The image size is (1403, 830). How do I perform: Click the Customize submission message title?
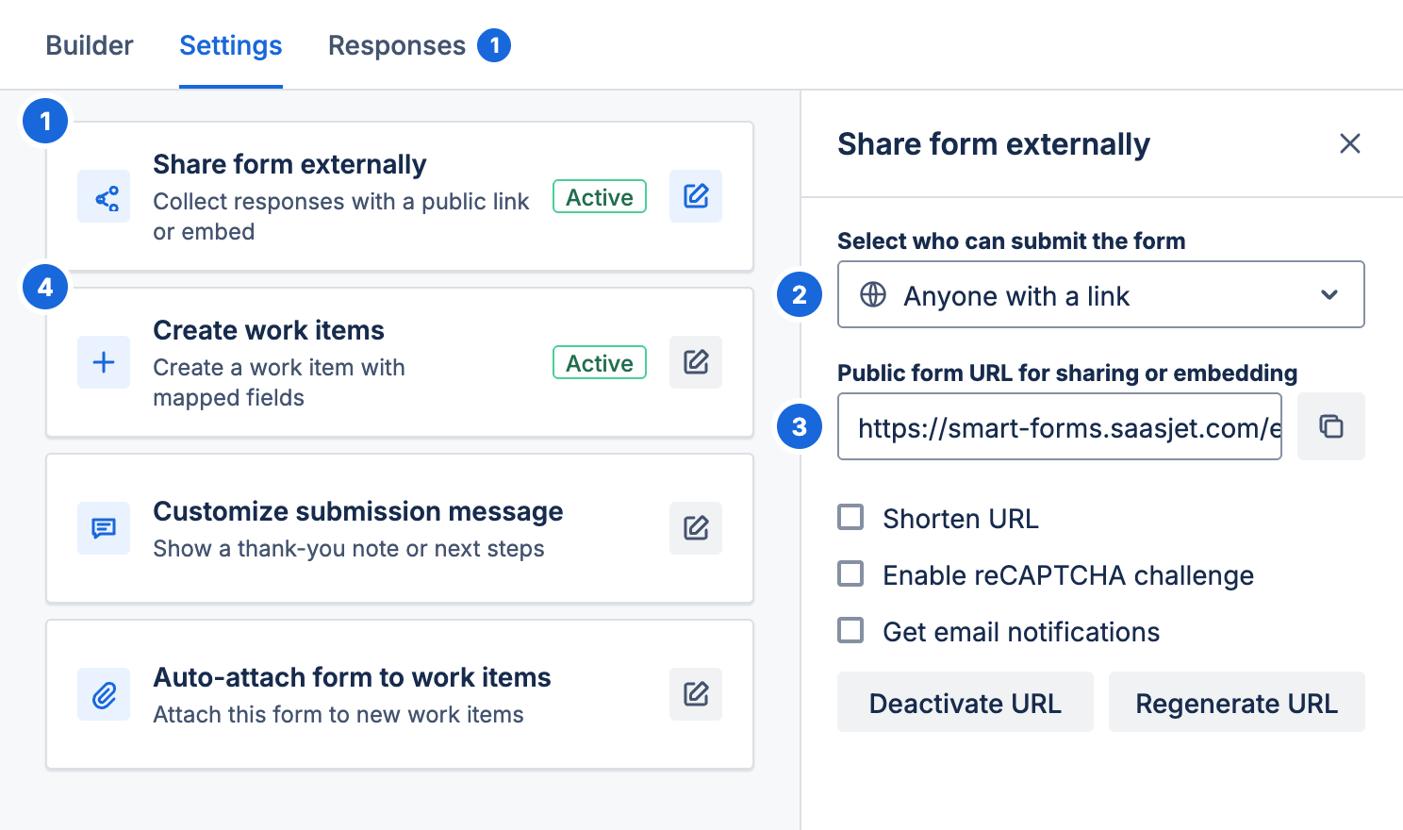tap(358, 511)
